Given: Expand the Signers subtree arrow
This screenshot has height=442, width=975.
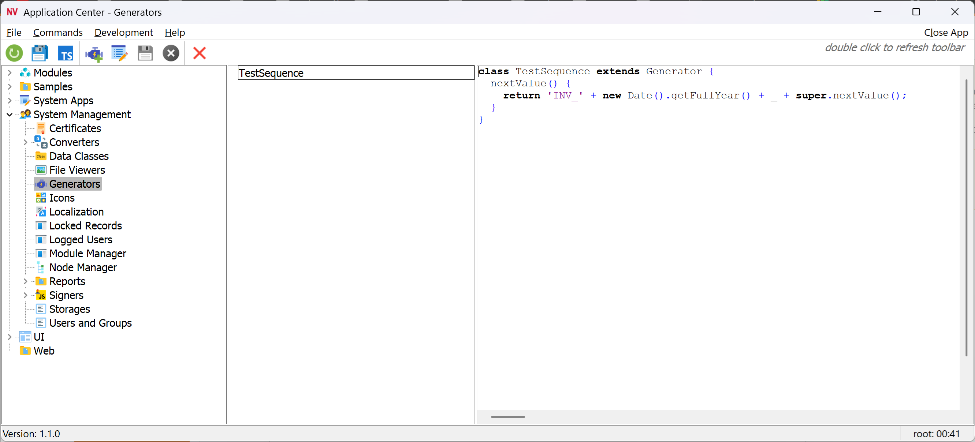Looking at the screenshot, I should pyautogui.click(x=25, y=295).
